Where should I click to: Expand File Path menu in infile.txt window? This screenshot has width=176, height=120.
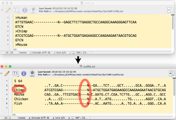[x=45, y=11]
